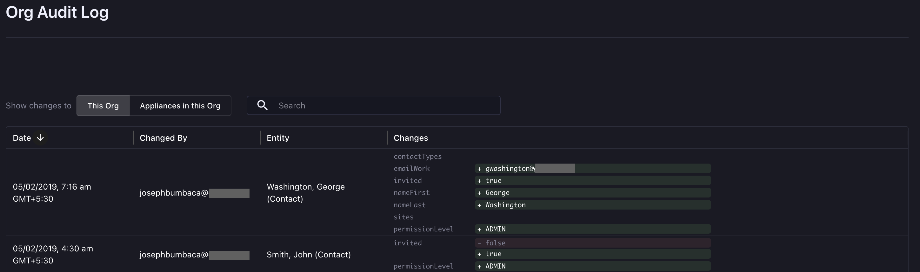The width and height of the screenshot is (920, 272).
Task: Click the Date sort arrow icon
Action: (40, 138)
